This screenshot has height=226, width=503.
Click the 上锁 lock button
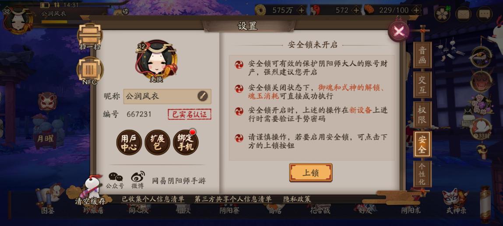pyautogui.click(x=310, y=173)
